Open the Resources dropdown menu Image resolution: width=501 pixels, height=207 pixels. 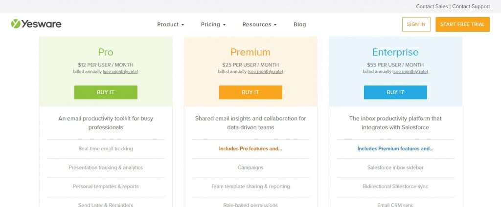pos(259,24)
